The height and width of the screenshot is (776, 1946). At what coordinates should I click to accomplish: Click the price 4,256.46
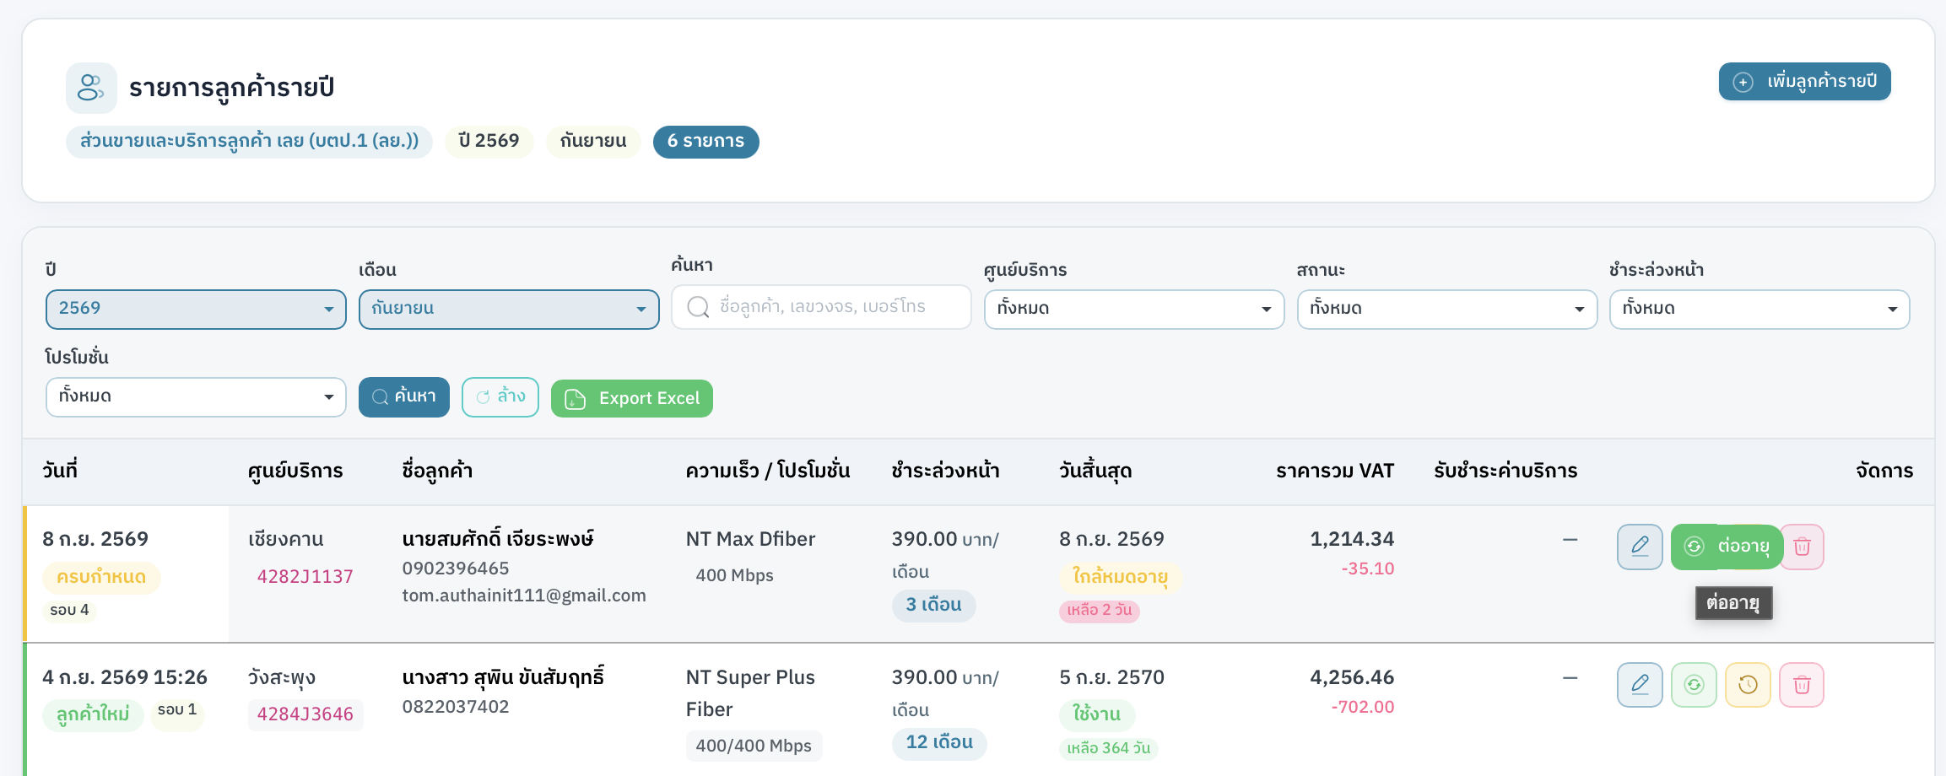click(x=1352, y=677)
